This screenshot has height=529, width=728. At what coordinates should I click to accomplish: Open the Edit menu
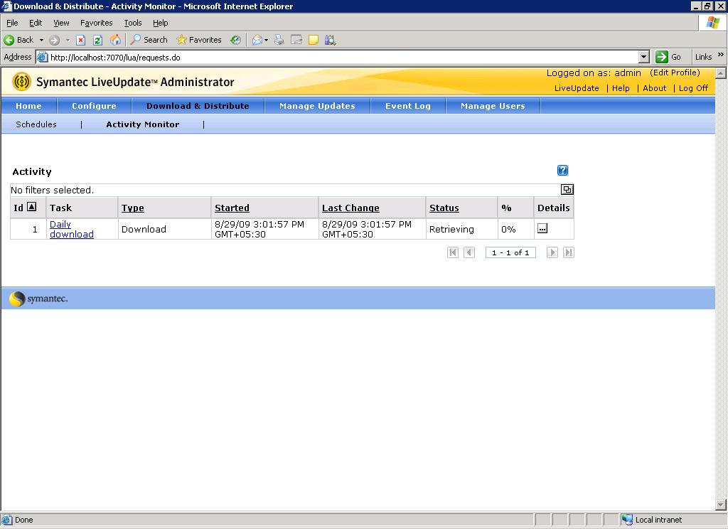36,23
